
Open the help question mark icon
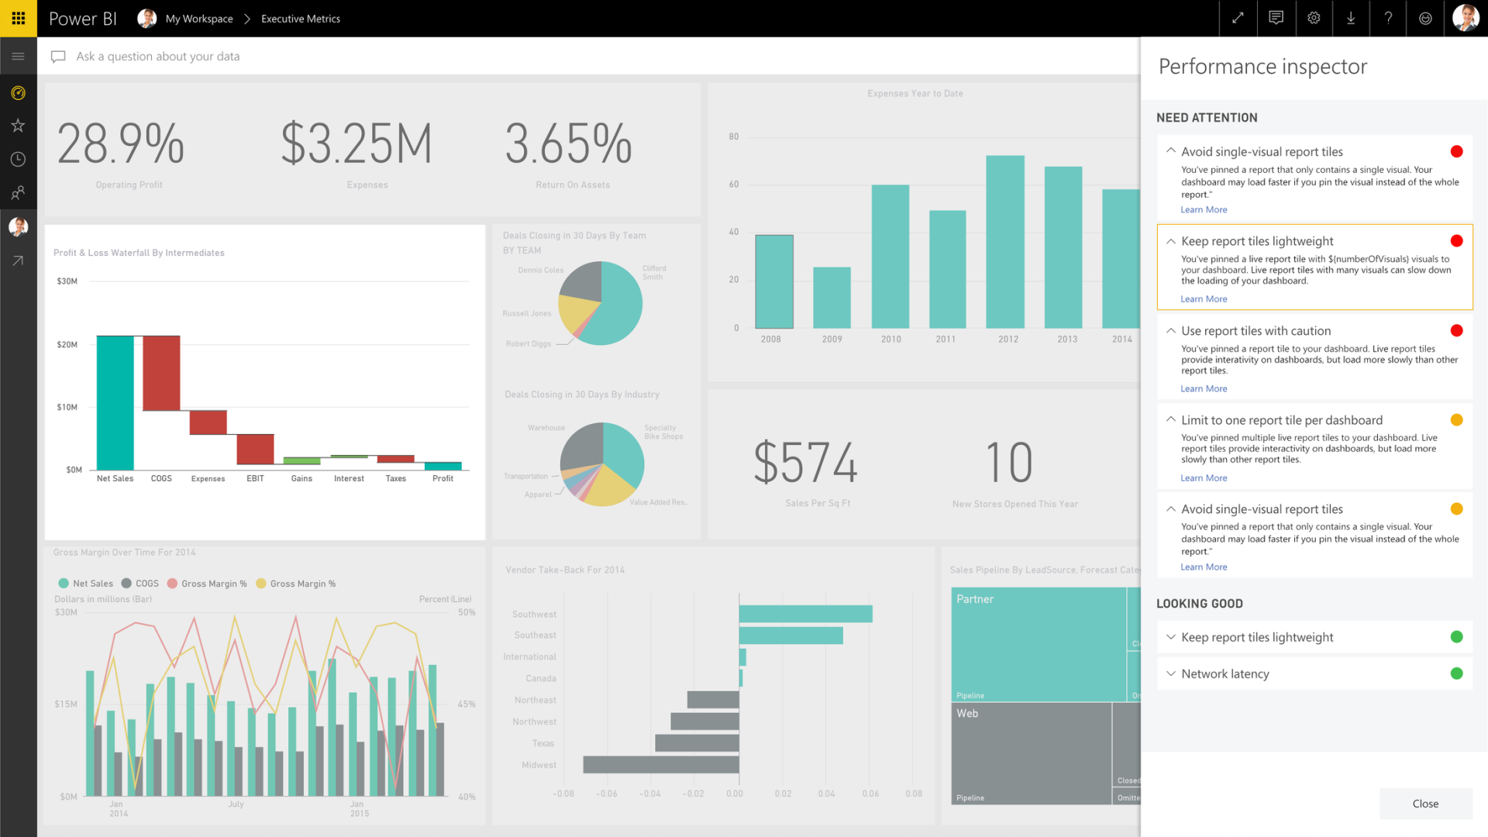[1388, 19]
